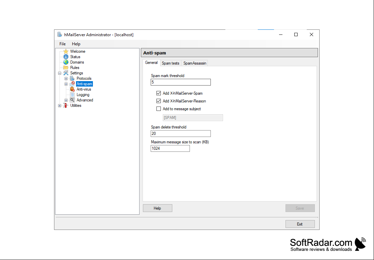Image resolution: width=374 pixels, height=260 pixels.
Task: Select Anti-virus in the tree
Action: click(84, 89)
